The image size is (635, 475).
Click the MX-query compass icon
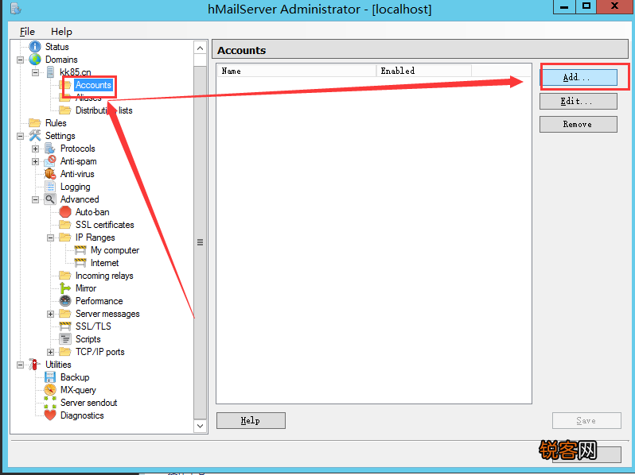tap(50, 390)
